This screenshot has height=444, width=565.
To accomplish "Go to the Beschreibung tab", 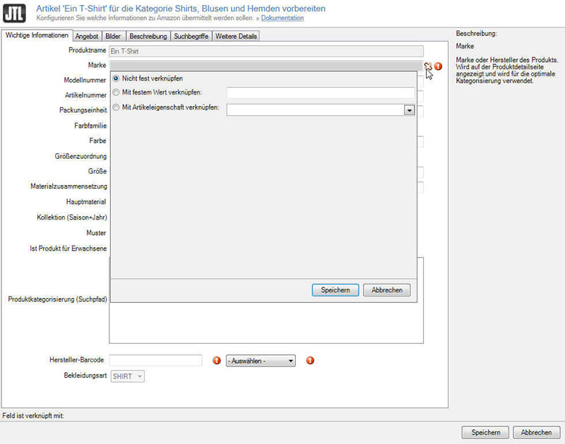I will pos(148,36).
